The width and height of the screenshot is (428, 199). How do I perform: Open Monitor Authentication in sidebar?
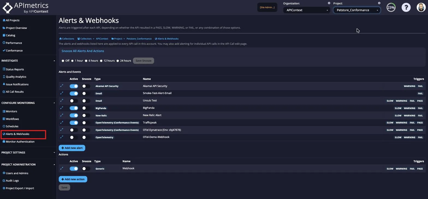19,141
